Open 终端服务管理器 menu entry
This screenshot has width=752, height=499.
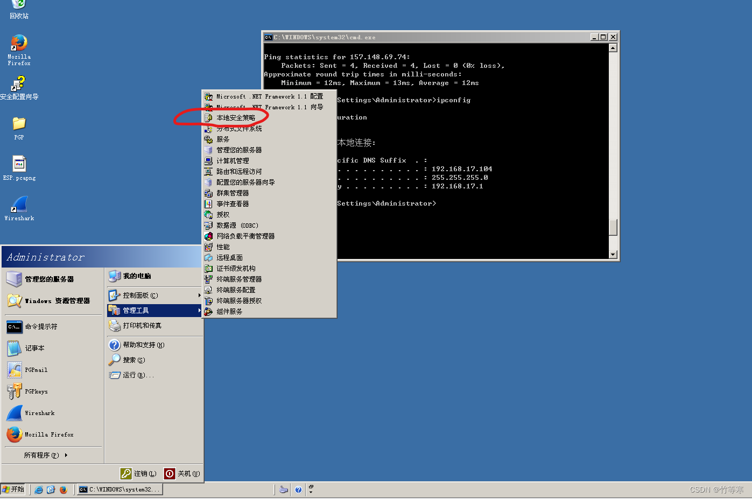click(269, 279)
